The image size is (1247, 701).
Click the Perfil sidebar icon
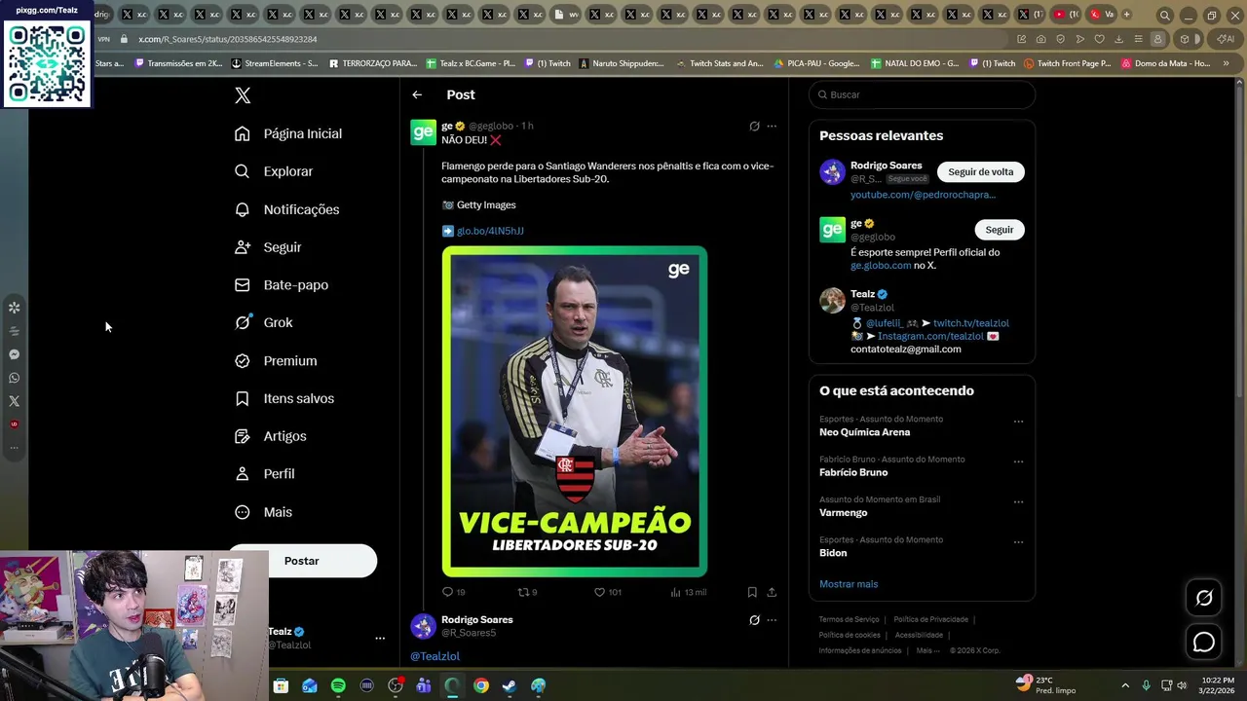[243, 474]
